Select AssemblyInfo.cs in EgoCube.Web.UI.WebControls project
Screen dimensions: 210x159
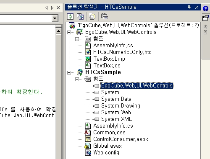(x=113, y=46)
